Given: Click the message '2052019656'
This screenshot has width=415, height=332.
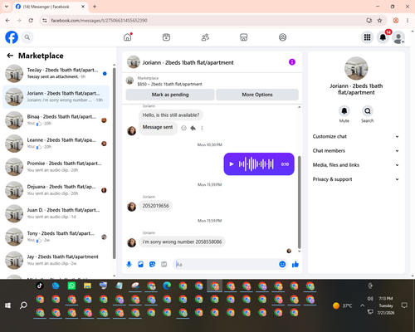Looking at the screenshot, I should (155, 206).
